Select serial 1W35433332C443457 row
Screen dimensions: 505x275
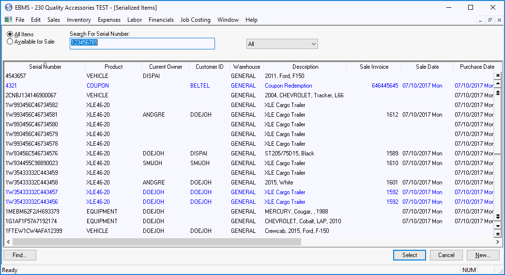[249, 192]
